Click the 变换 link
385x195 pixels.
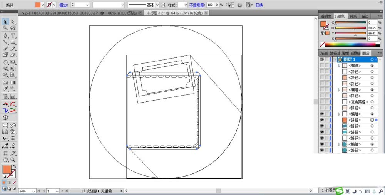click(259, 5)
